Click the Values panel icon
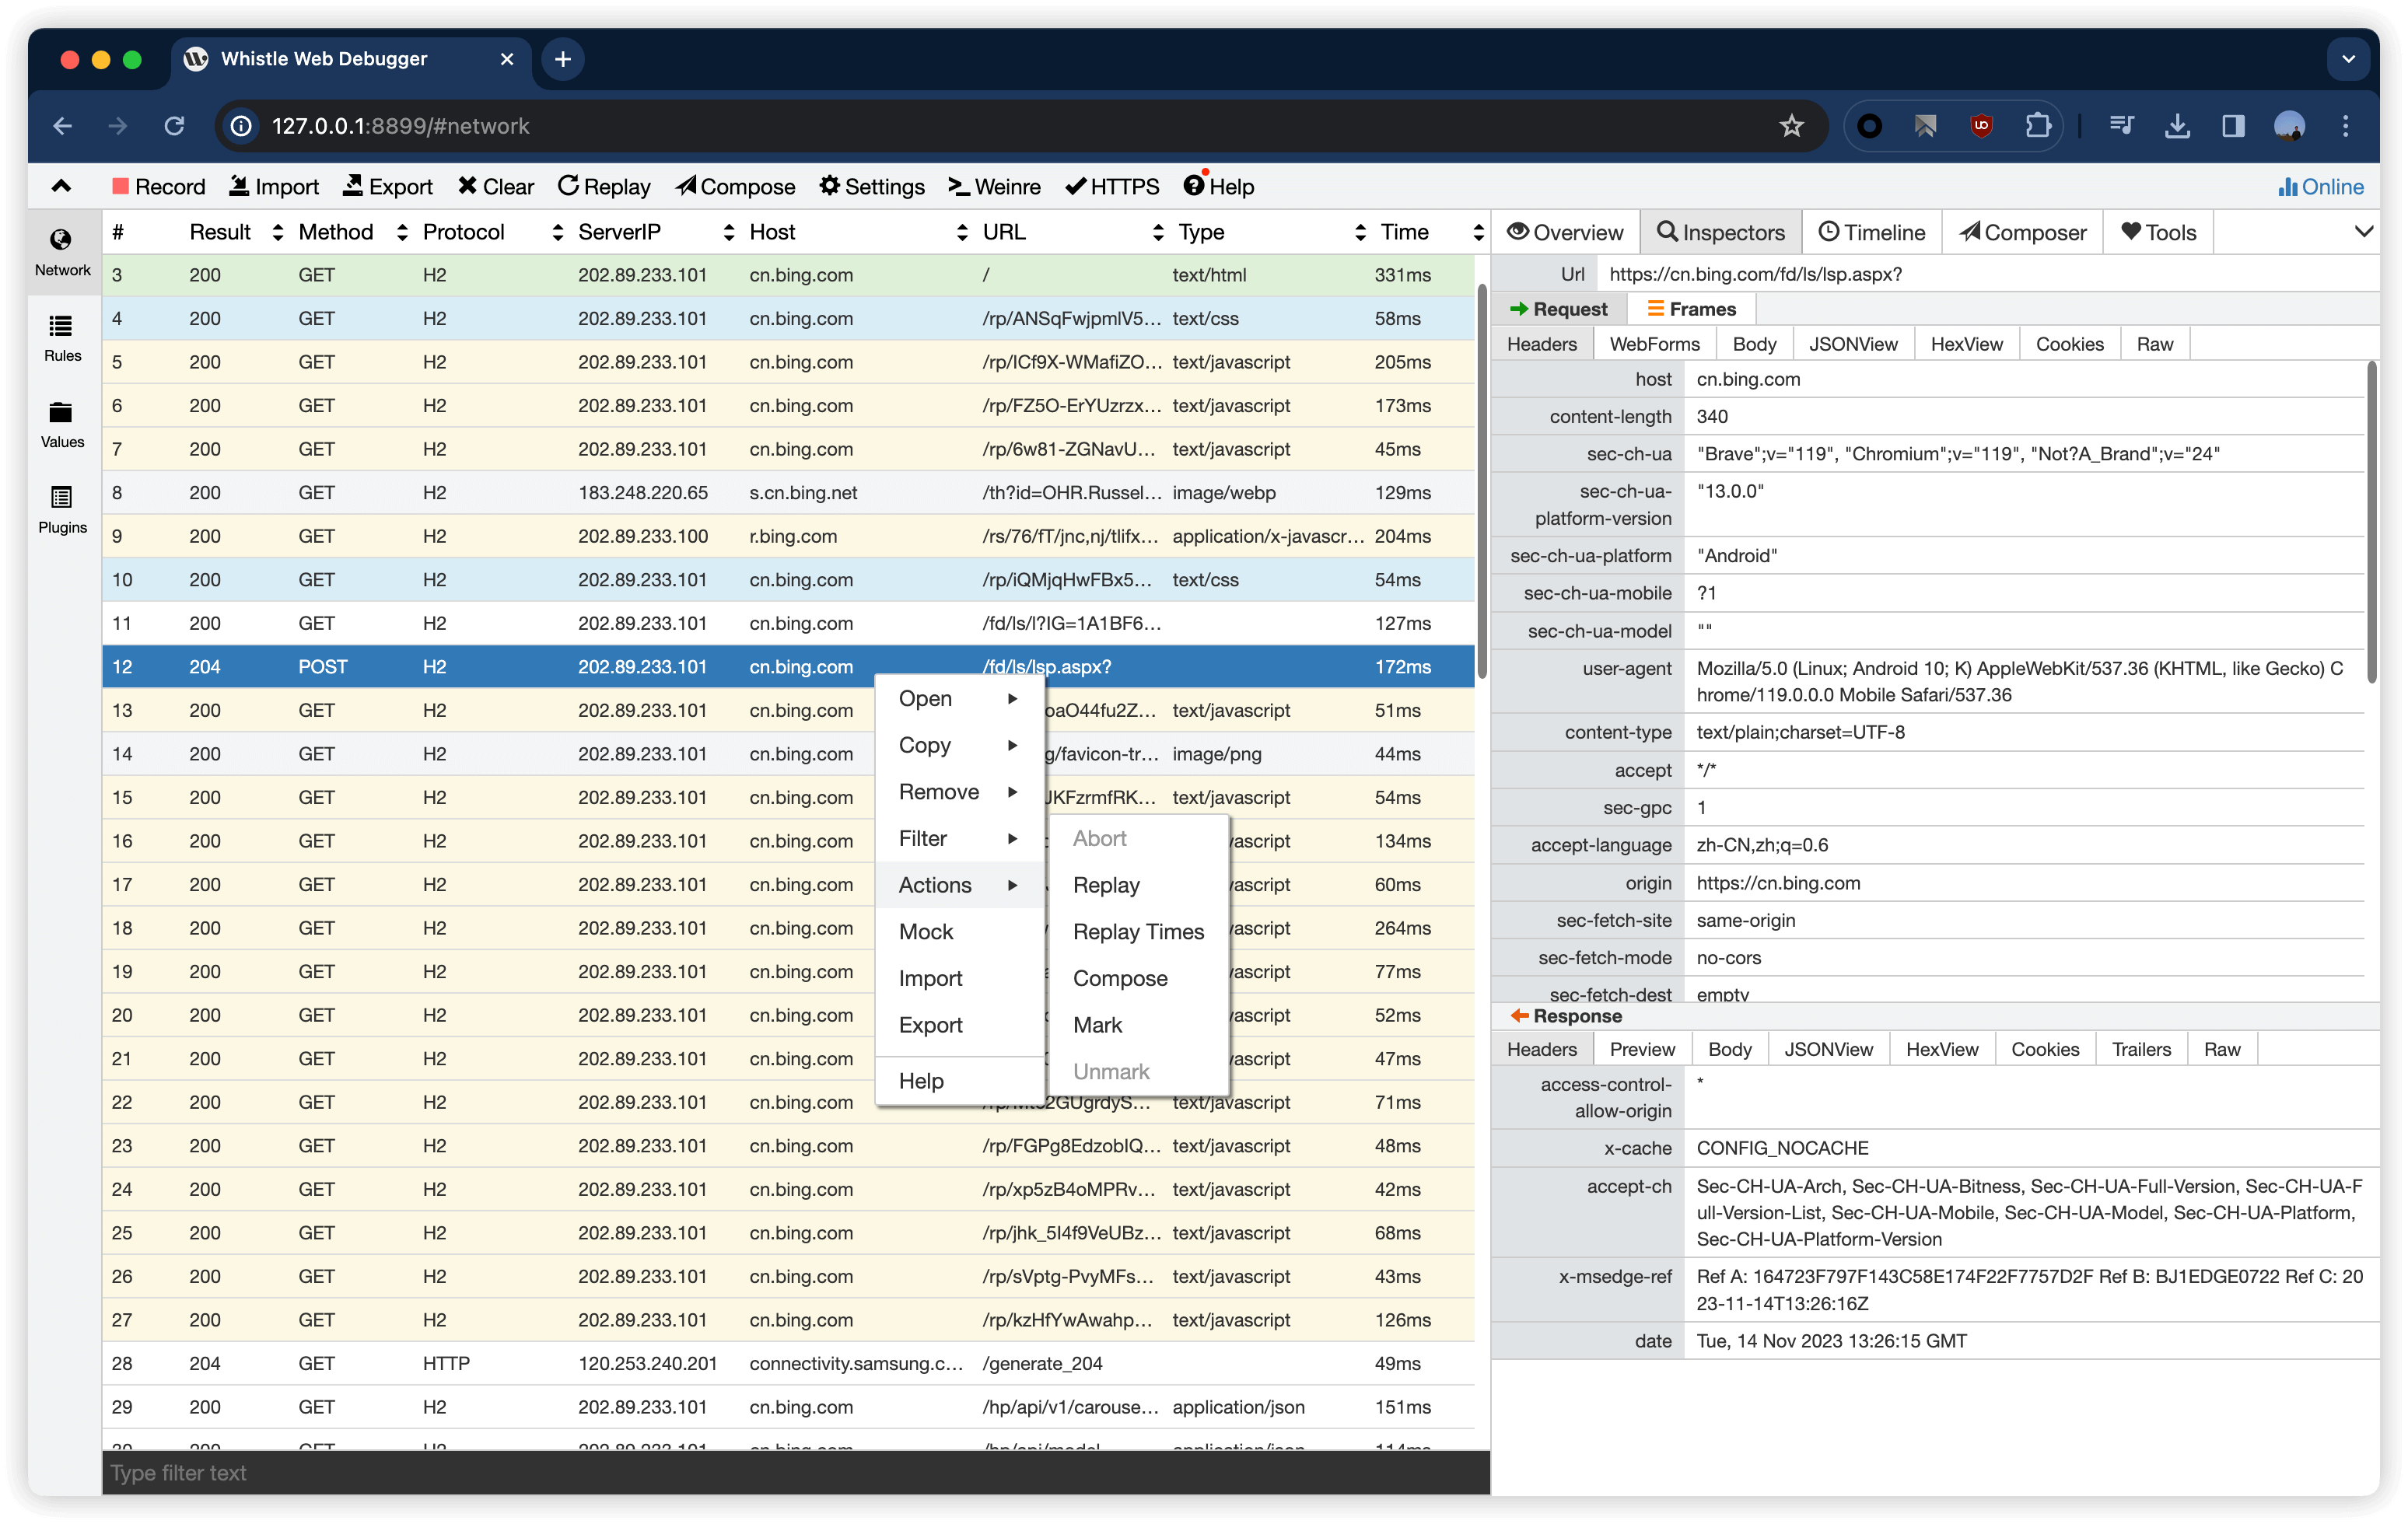2408x1524 pixels. [x=61, y=428]
